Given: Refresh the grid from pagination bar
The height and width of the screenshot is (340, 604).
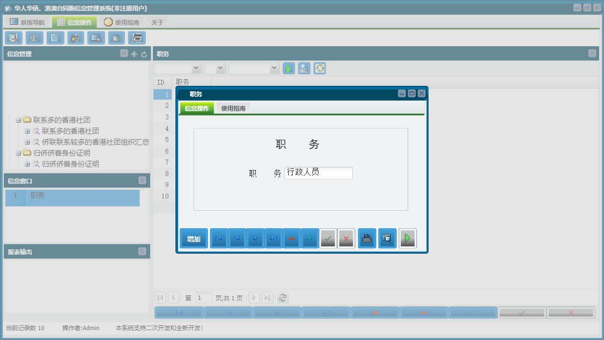Looking at the screenshot, I should (x=283, y=298).
